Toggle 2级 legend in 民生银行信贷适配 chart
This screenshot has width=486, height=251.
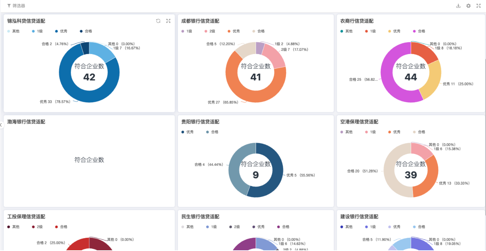[x=234, y=227]
